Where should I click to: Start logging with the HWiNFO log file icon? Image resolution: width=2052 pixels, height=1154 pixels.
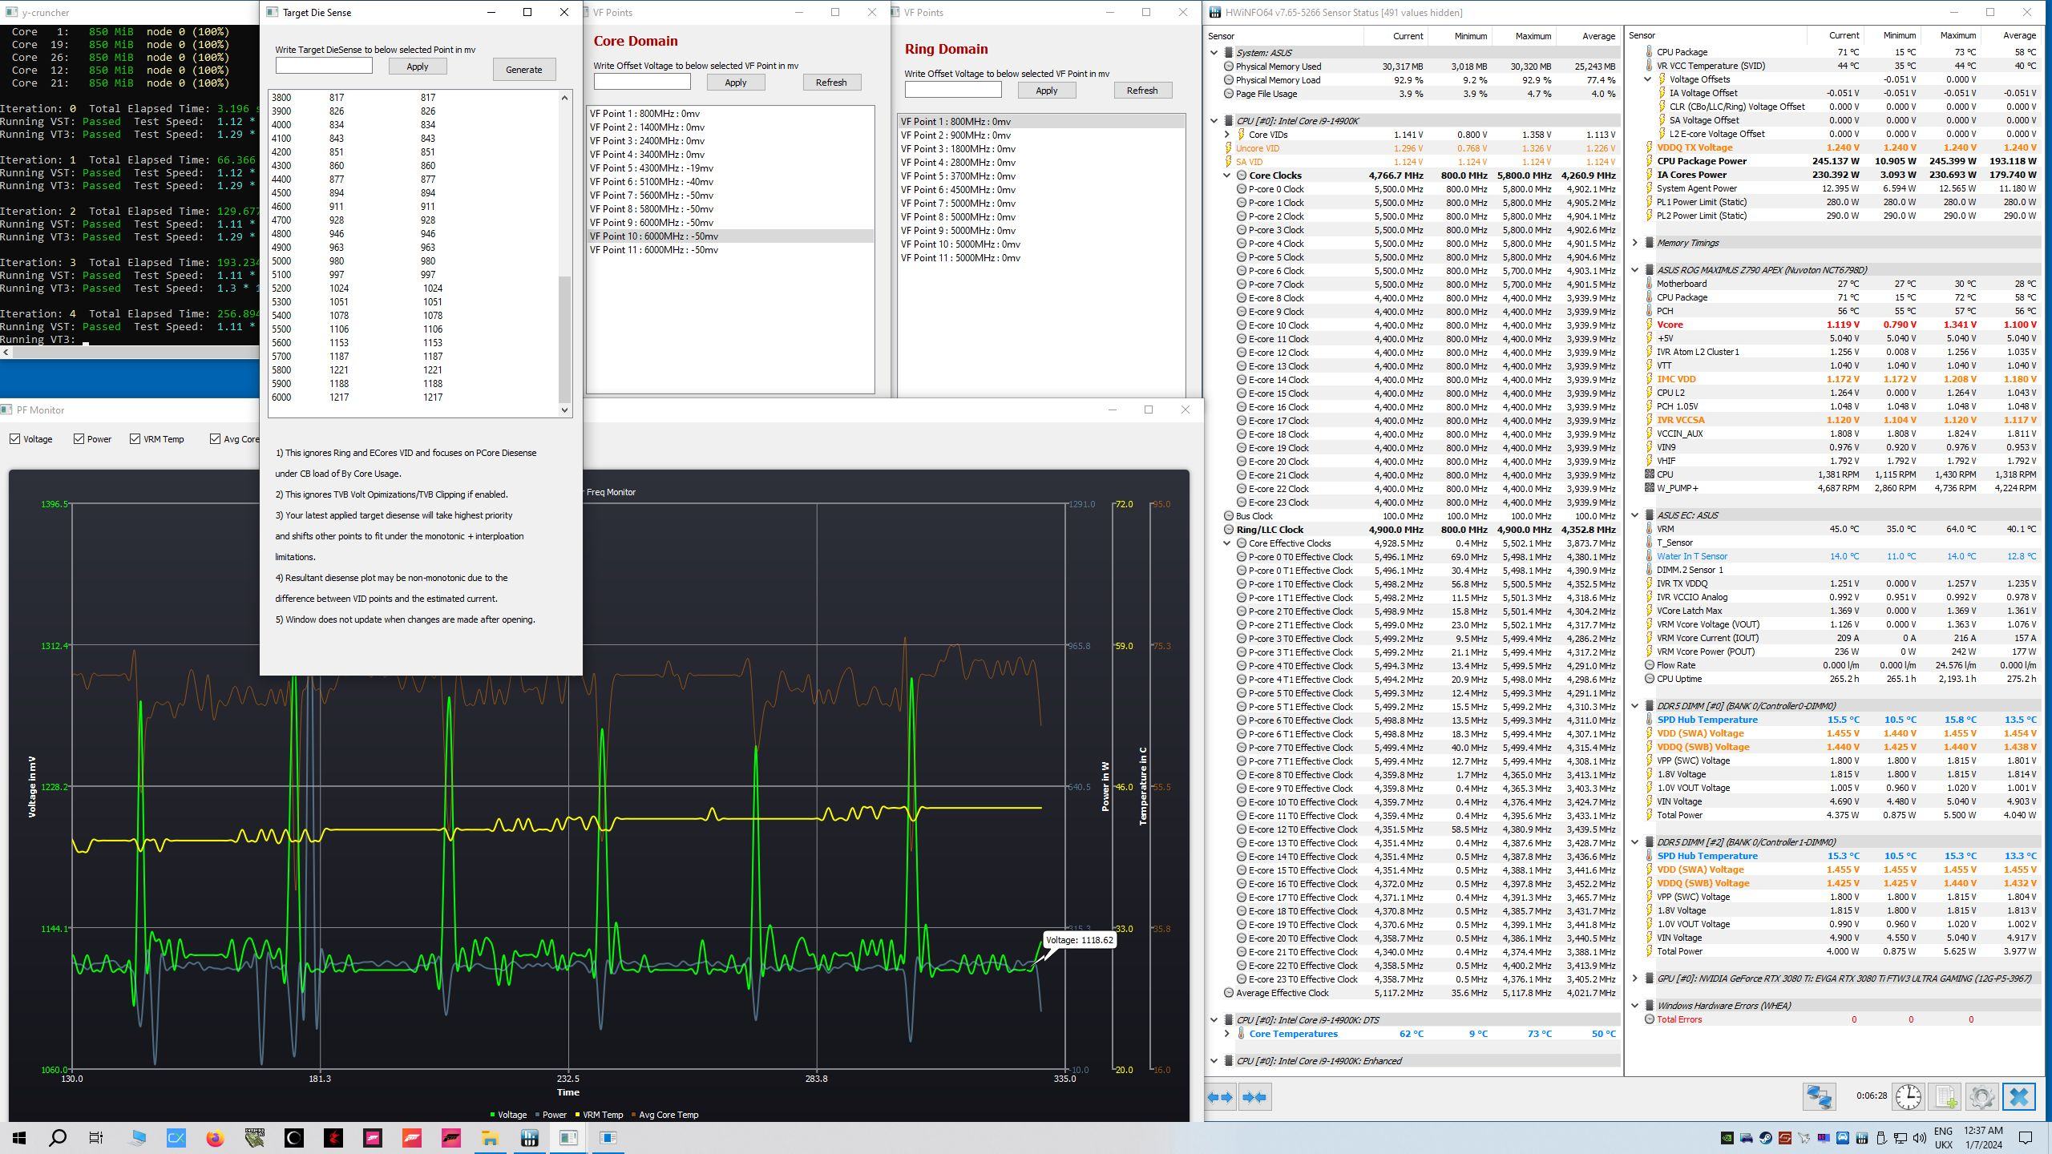(x=1945, y=1096)
